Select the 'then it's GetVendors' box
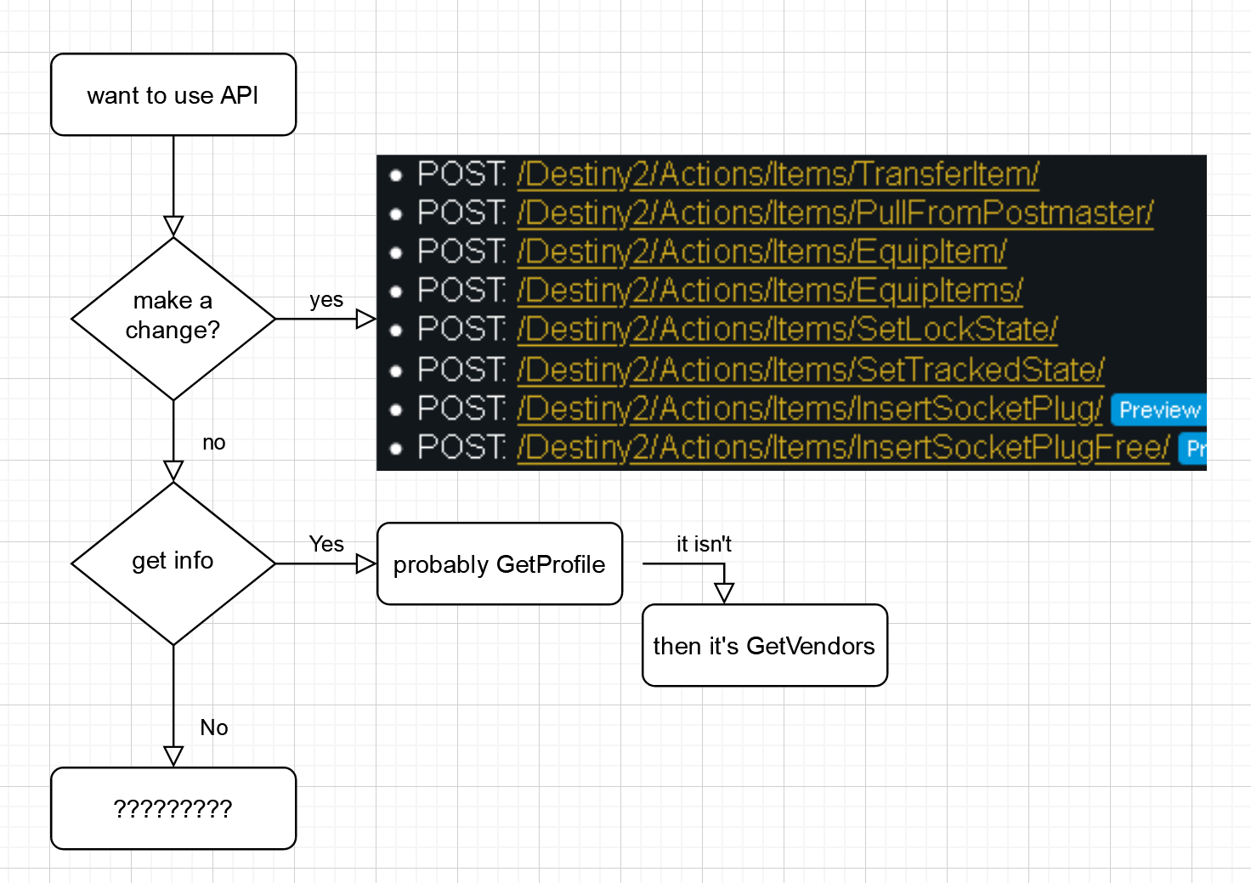 pos(763,645)
